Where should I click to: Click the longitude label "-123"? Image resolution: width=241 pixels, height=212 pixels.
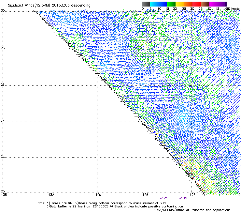click(x=191, y=195)
